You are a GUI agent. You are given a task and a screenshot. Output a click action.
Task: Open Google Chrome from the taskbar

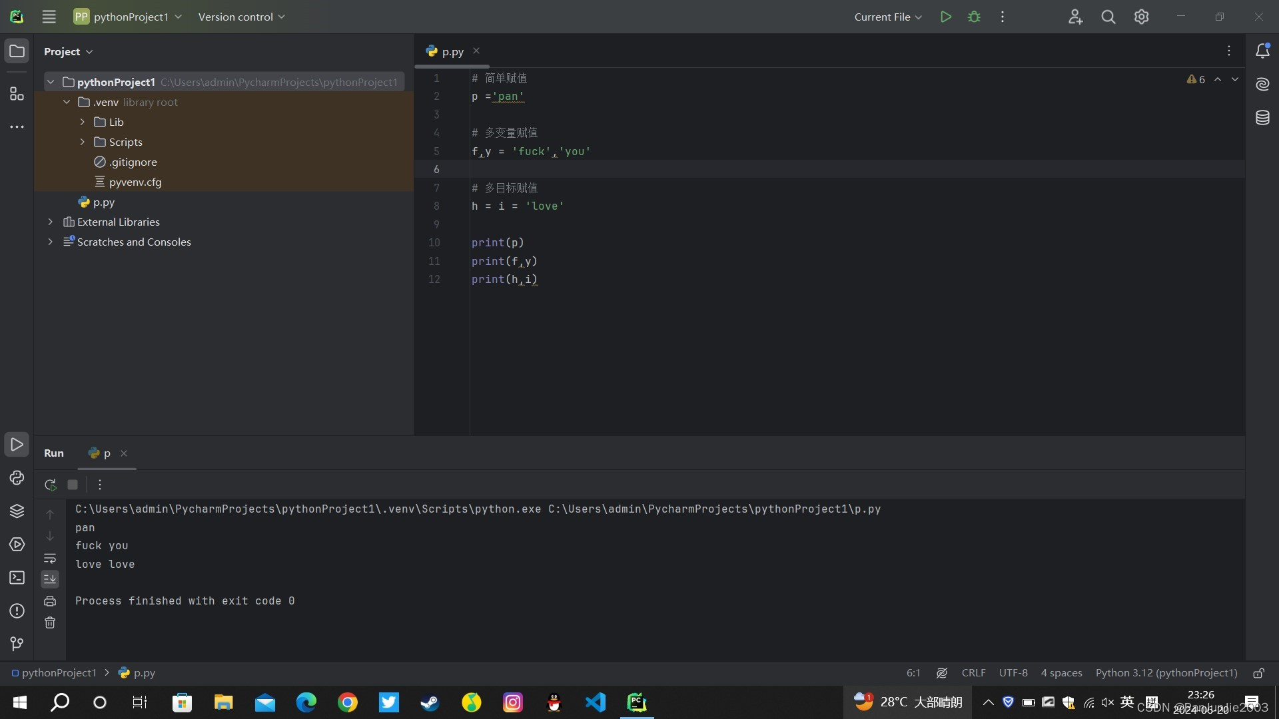click(x=347, y=702)
